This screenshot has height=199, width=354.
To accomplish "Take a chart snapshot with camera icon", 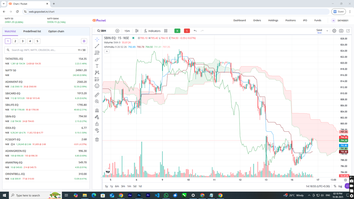I will (x=341, y=31).
